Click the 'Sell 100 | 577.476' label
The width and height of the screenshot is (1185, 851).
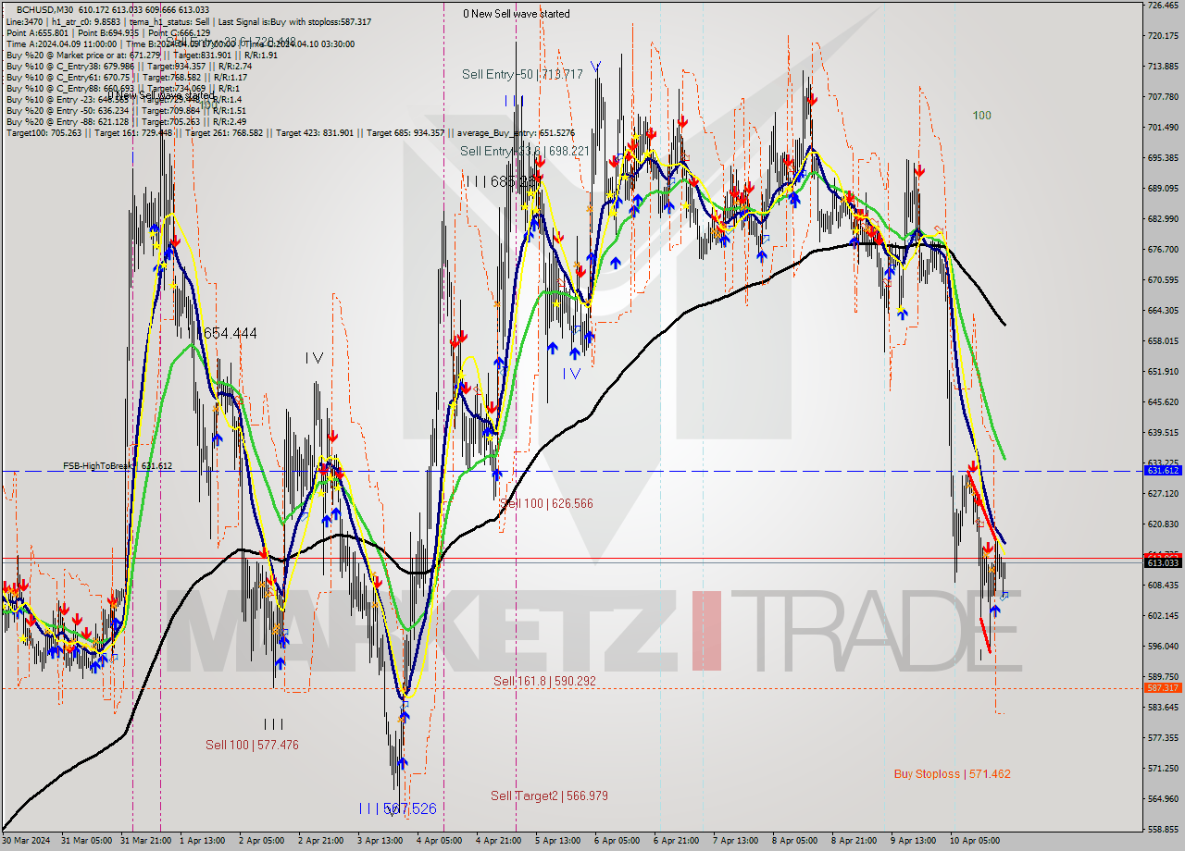pos(252,745)
